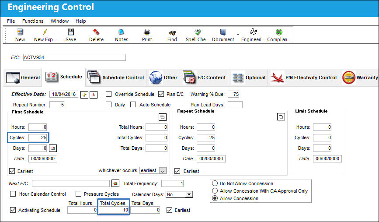Image resolution: width=379 pixels, height=222 pixels.
Task: Click the Effective Date field
Action: tap(64, 94)
